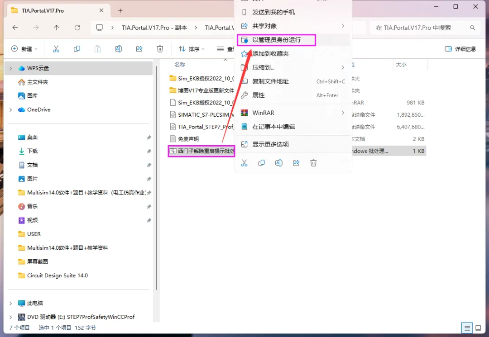Switch to details list view icon in status bar
Viewport: 489px width, 337px height.
tap(467, 328)
